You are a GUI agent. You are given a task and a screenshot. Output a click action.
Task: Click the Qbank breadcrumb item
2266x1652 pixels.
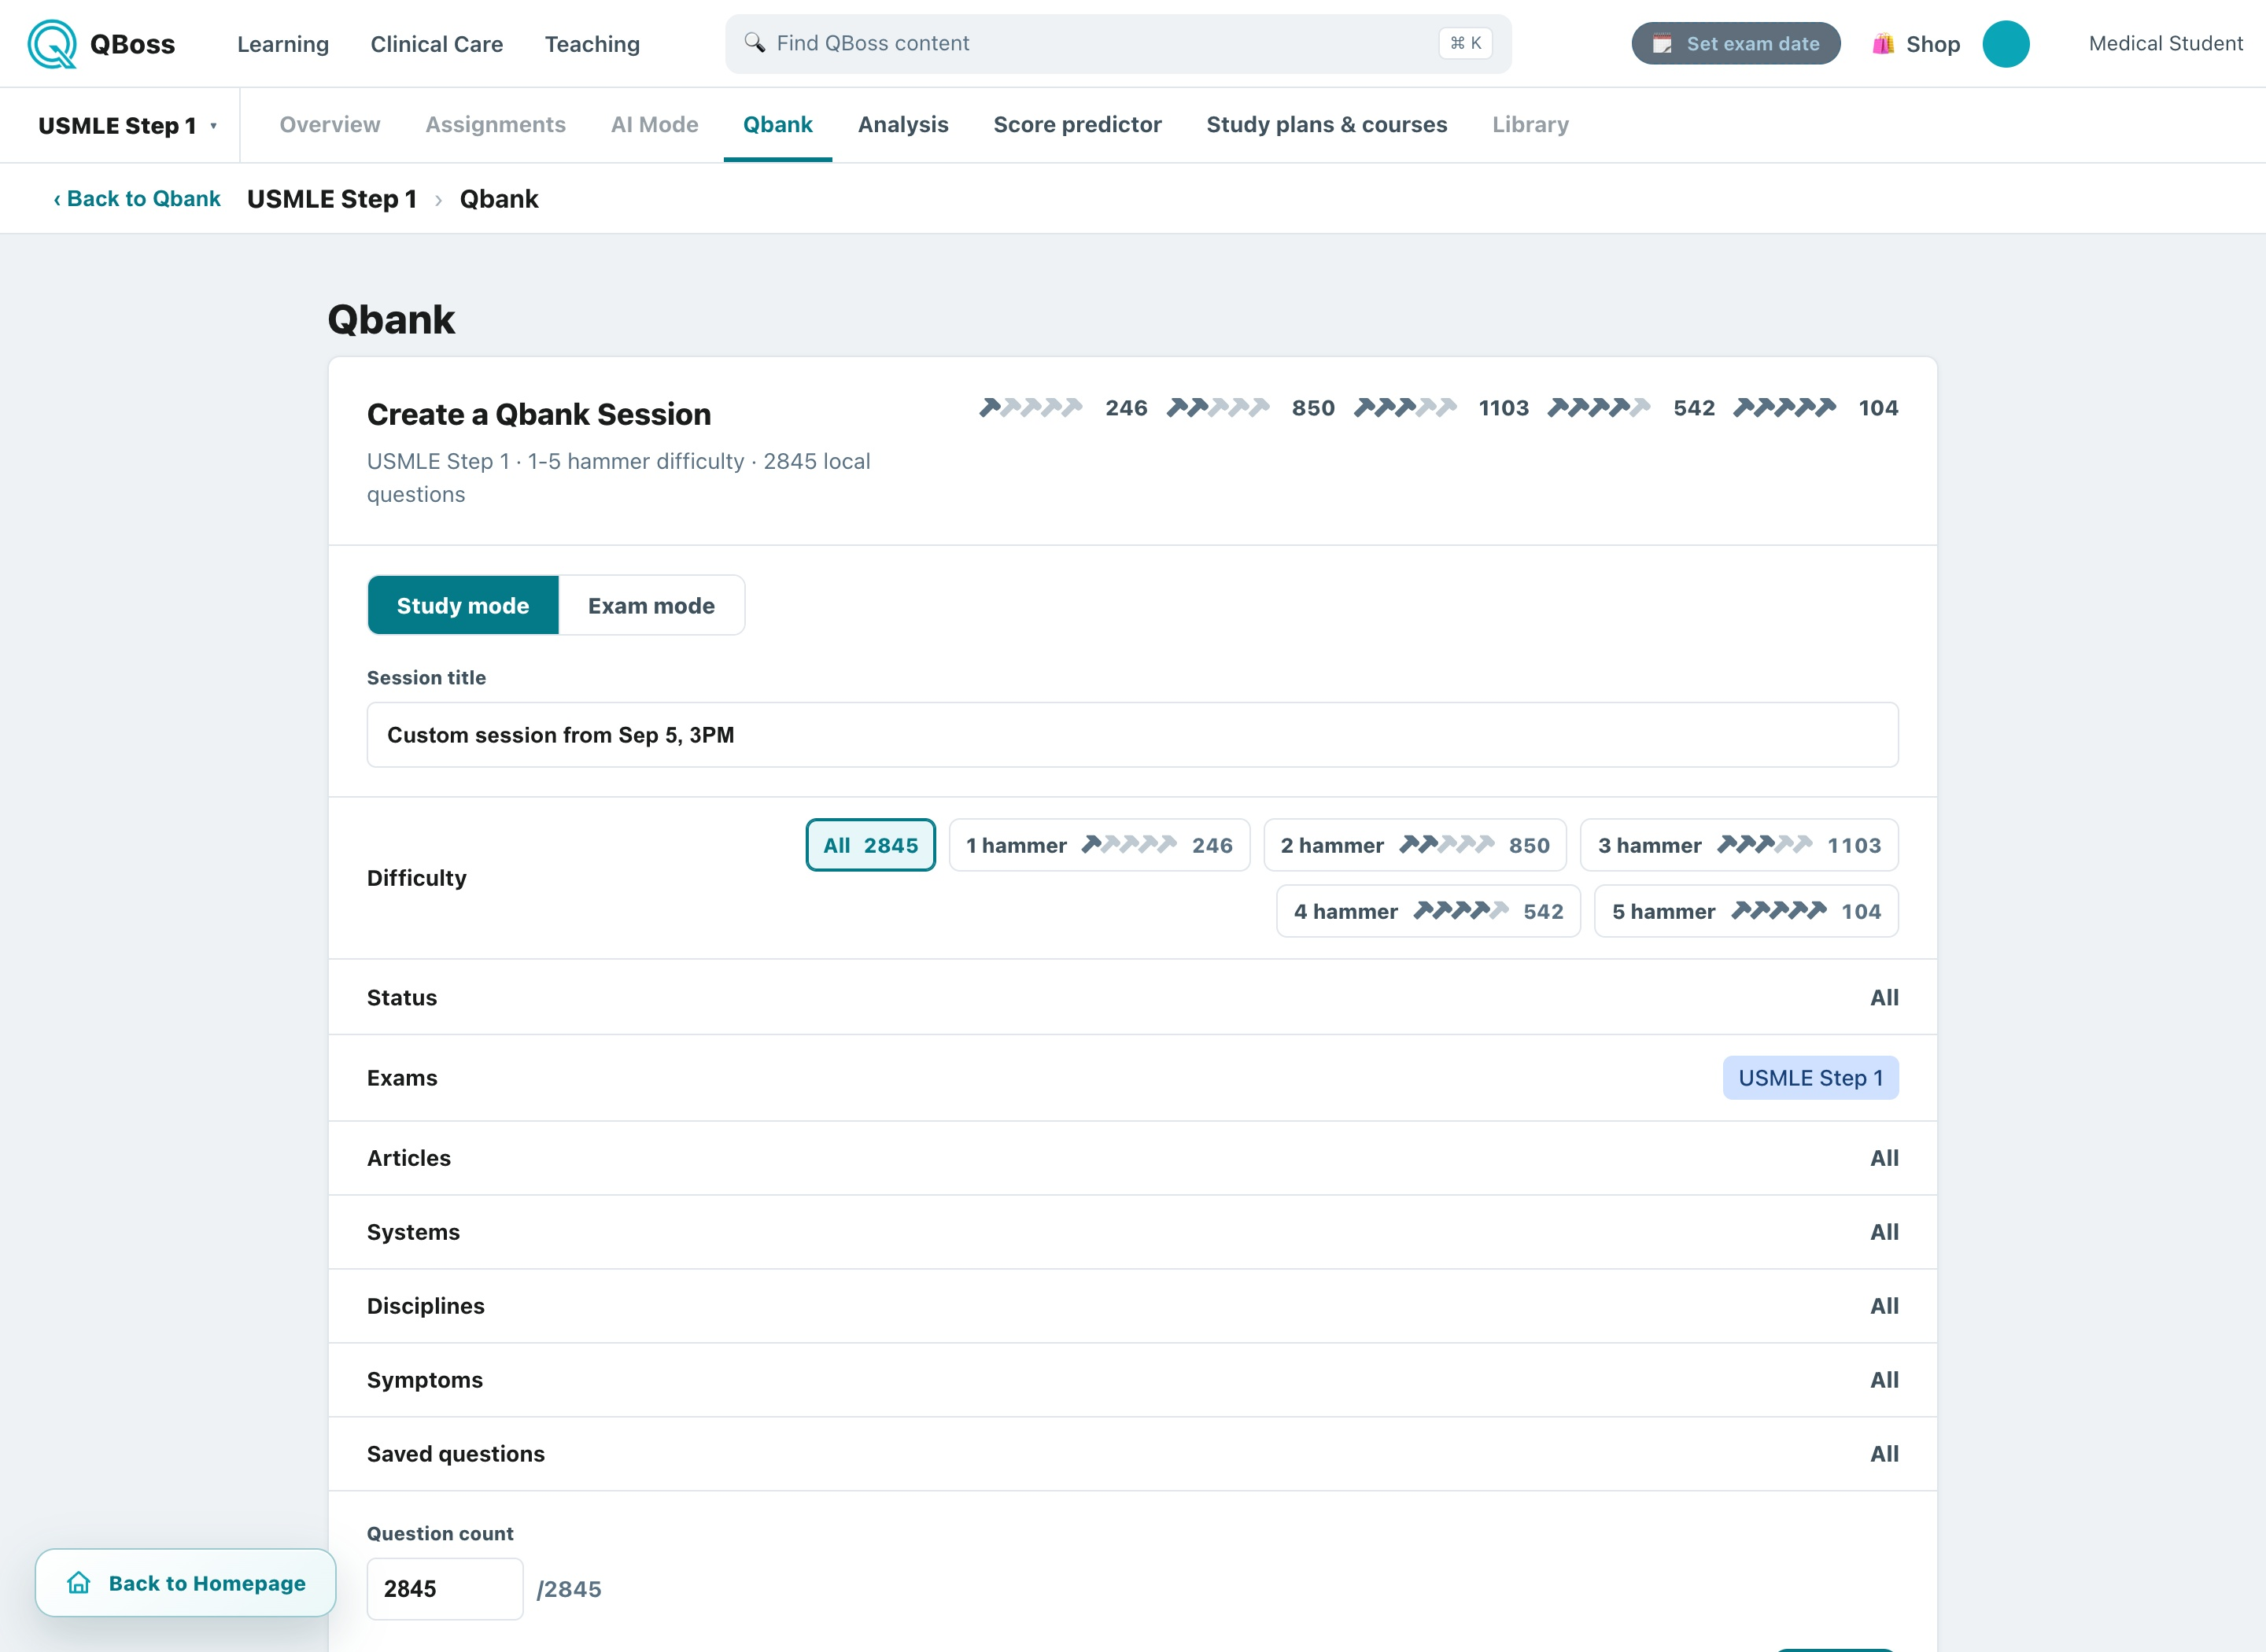click(x=499, y=199)
